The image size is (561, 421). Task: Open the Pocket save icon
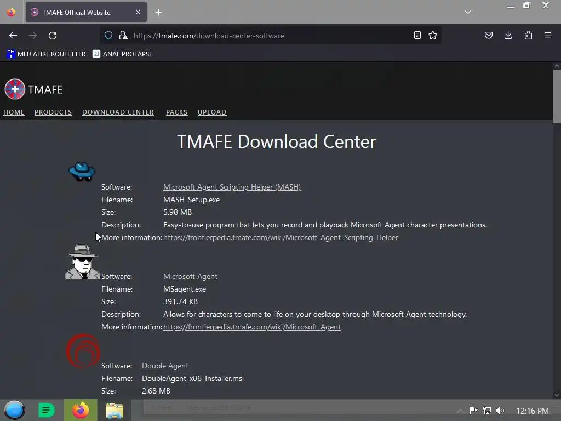click(488, 35)
